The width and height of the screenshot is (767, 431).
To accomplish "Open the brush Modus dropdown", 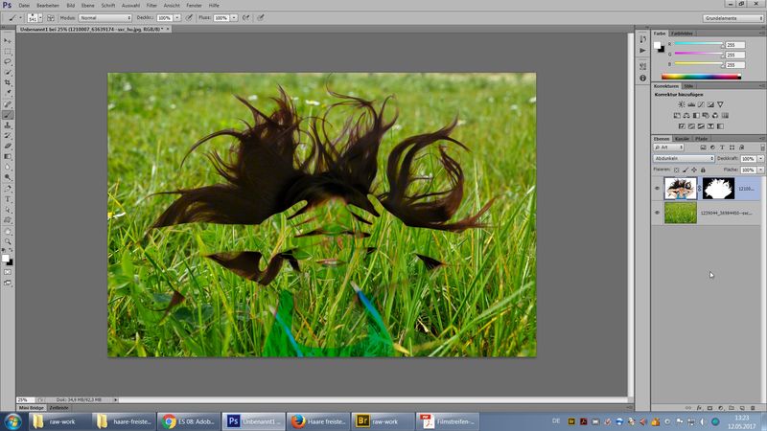I will [x=103, y=17].
